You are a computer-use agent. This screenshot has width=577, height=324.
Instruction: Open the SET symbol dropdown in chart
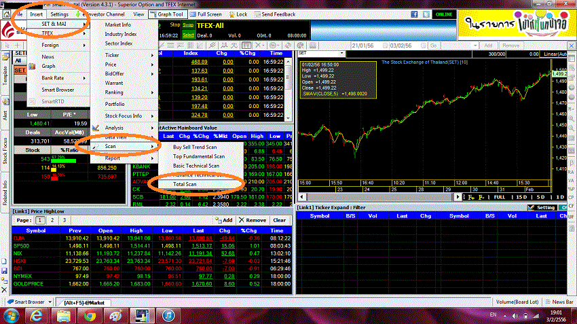click(342, 54)
